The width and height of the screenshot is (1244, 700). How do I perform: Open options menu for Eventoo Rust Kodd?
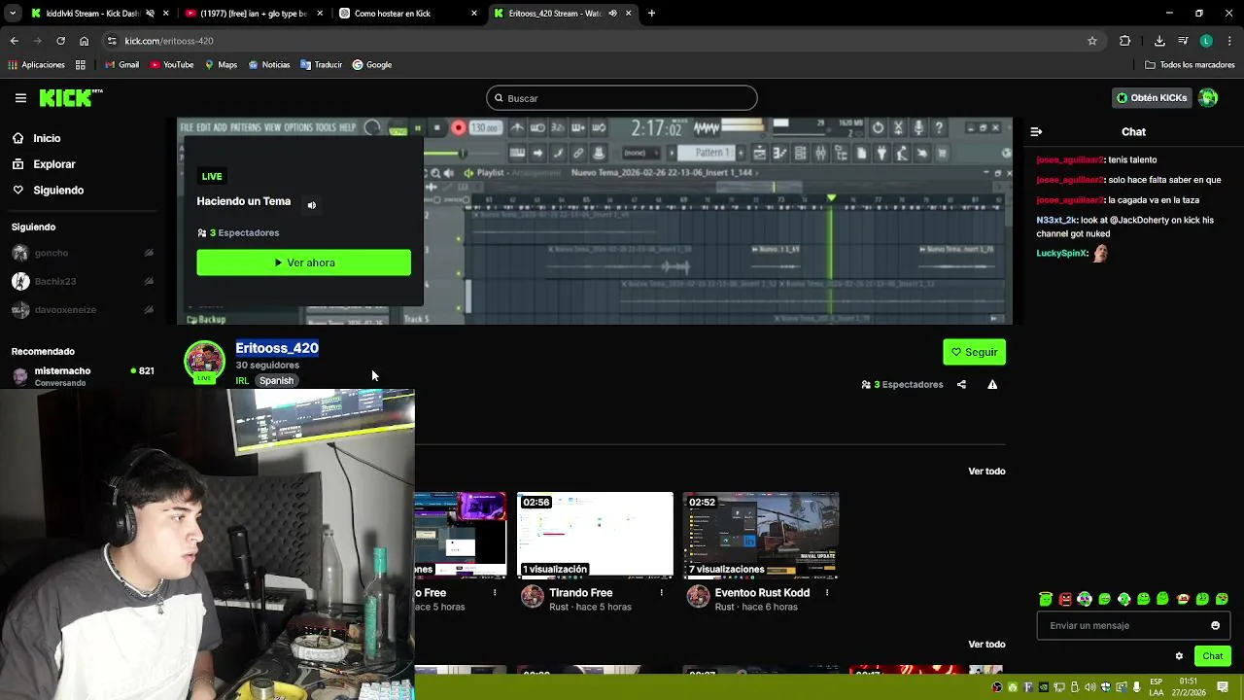827,593
